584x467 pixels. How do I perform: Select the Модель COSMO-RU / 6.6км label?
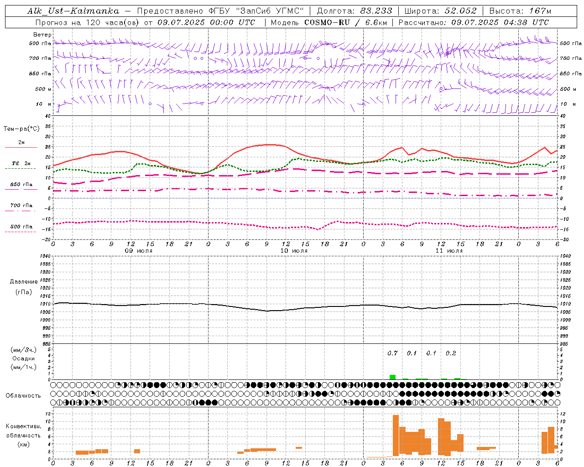329,22
